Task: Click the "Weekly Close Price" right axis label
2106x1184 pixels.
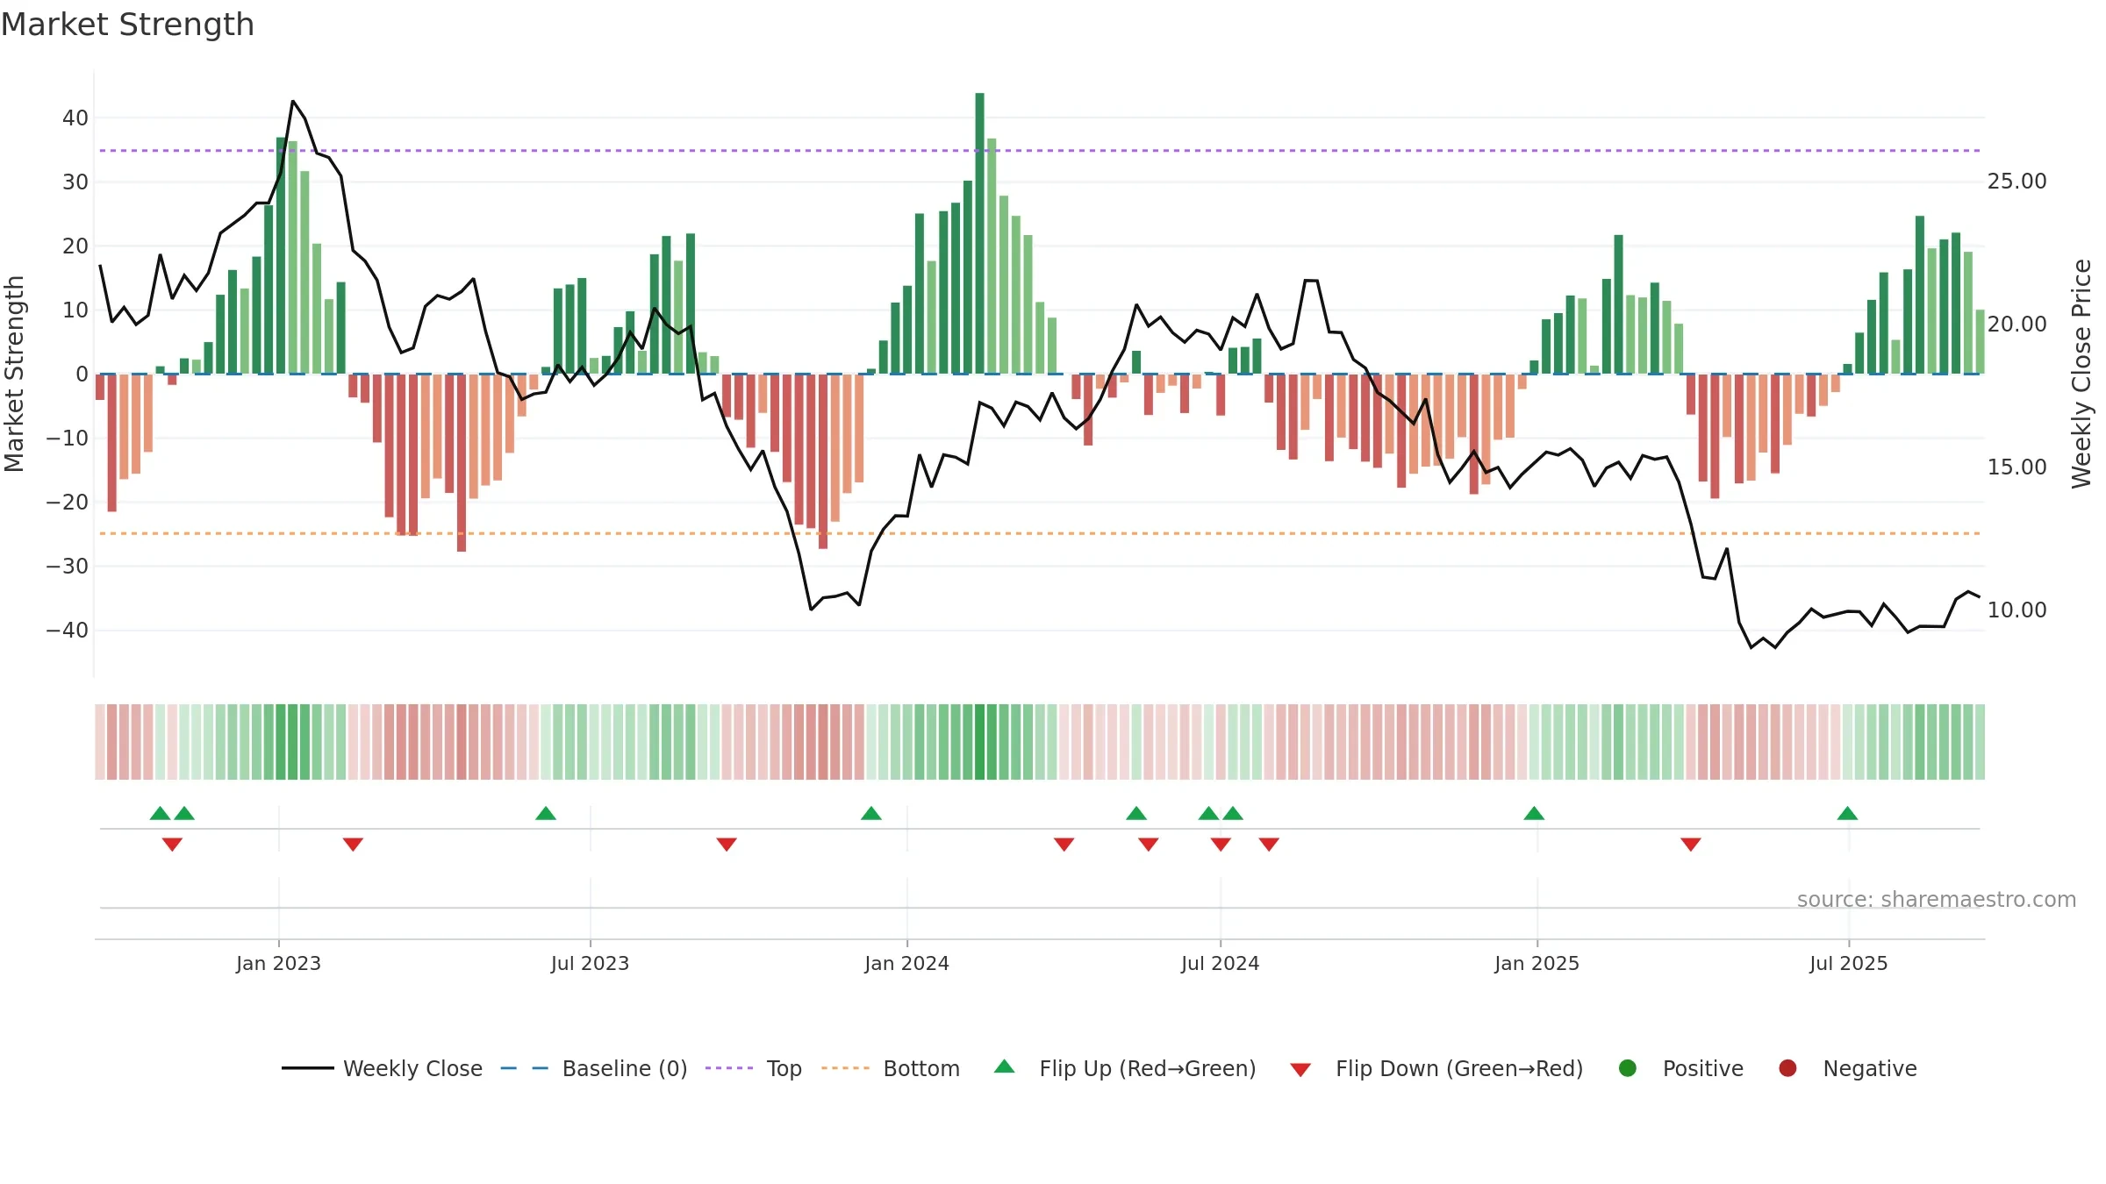Action: click(x=2081, y=374)
